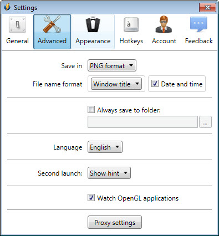The width and height of the screenshot is (219, 236).
Task: Open the Show hint second launch dropdown
Action: [x=109, y=173]
